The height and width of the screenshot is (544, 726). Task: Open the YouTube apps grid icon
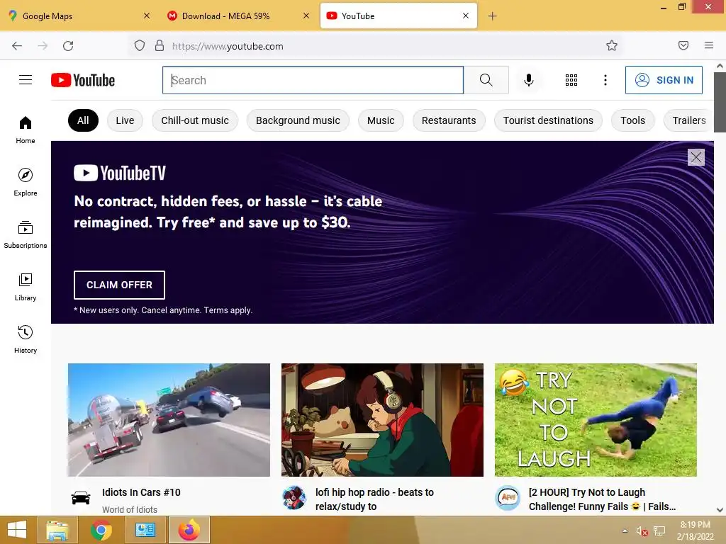[571, 80]
